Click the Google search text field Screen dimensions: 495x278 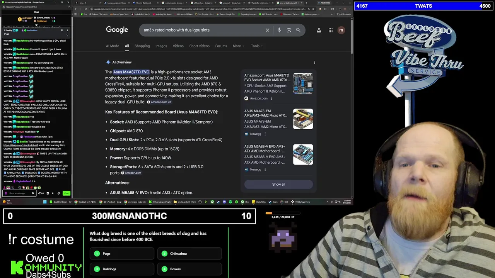tap(203, 30)
